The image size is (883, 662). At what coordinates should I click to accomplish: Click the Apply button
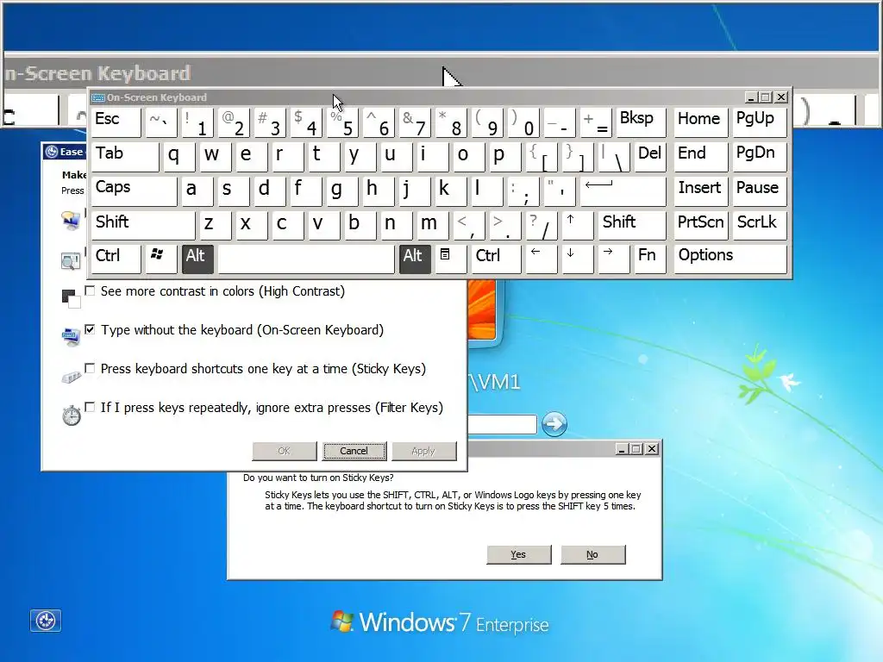pyautogui.click(x=423, y=451)
